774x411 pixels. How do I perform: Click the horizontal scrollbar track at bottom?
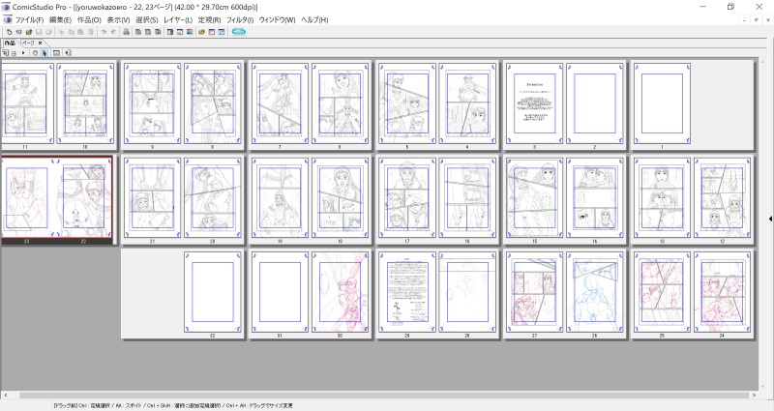click(380, 396)
